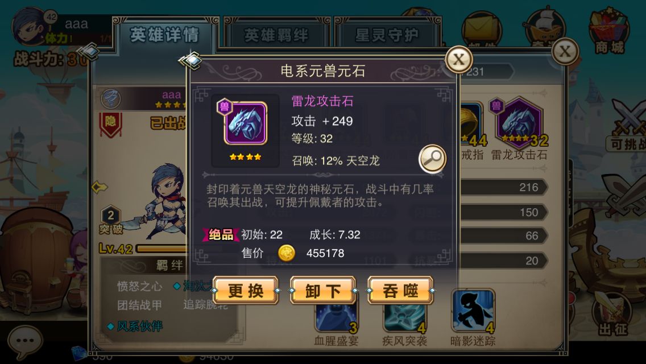The width and height of the screenshot is (646, 364).
Task: Close the 电系元兽元石 dialog
Action: [458, 59]
